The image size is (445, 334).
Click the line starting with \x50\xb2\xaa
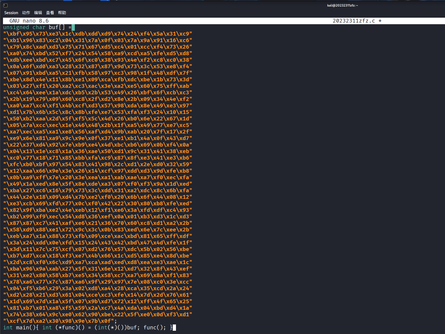tap(98, 119)
